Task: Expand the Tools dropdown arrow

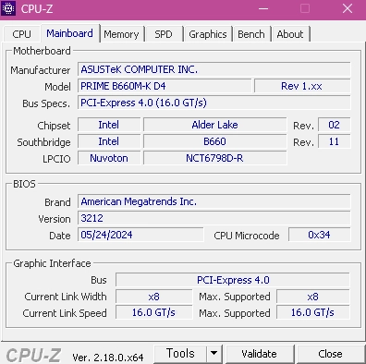Action: click(213, 354)
